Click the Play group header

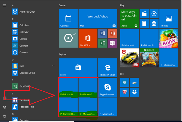122,5
